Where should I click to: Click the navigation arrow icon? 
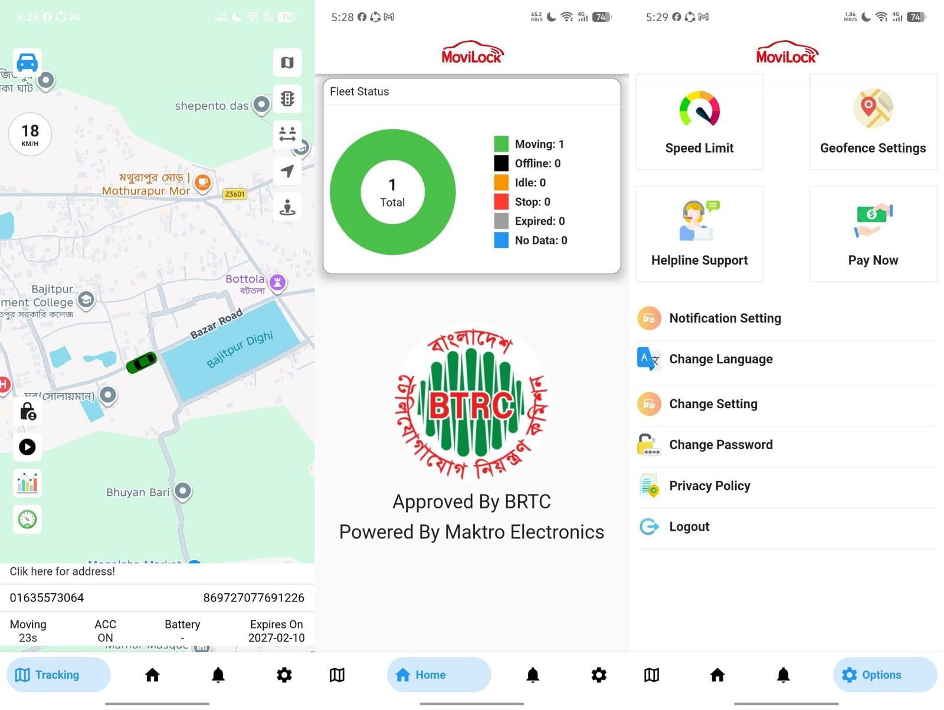tap(287, 171)
